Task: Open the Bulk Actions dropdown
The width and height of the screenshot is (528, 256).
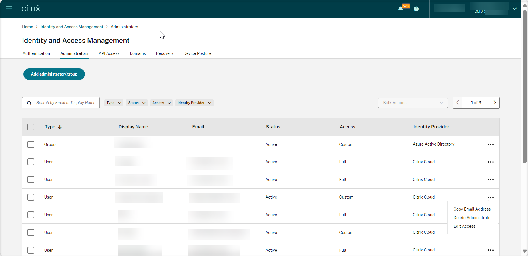Action: 413,103
